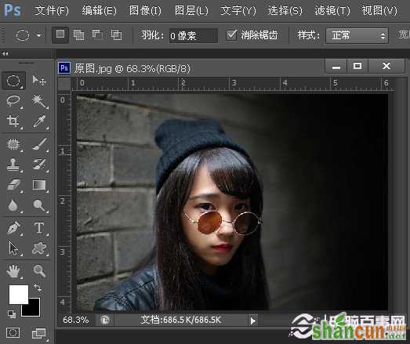Image resolution: width=410 pixels, height=344 pixels.
Task: Select the Brush tool
Action: pos(39,144)
